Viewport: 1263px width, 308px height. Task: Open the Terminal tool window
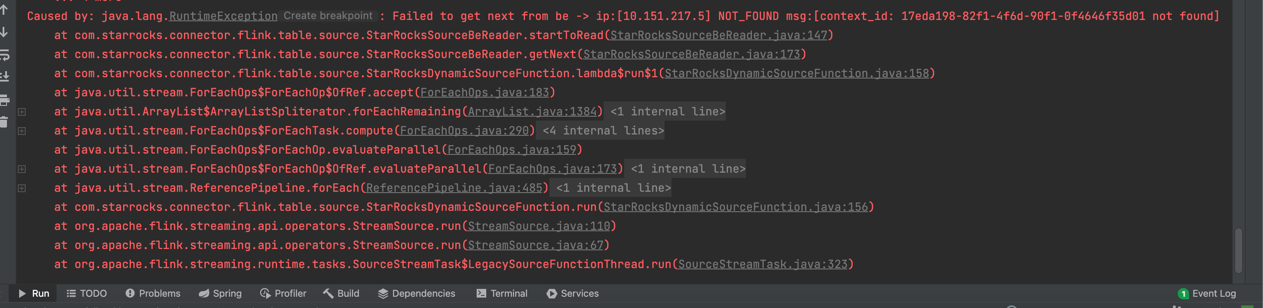[502, 293]
